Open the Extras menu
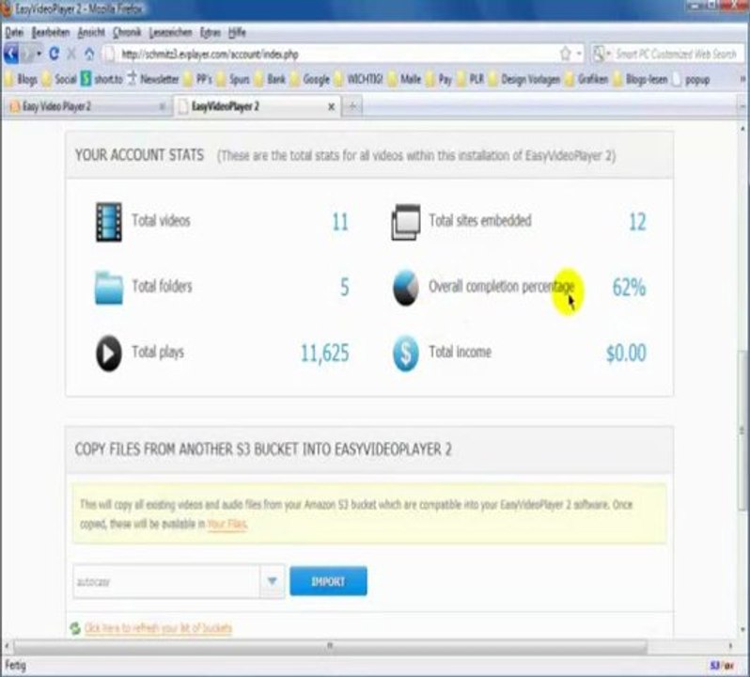The height and width of the screenshot is (677, 750). tap(211, 32)
